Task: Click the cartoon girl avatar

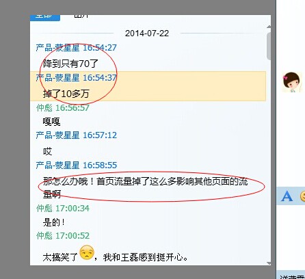Action: click(291, 82)
